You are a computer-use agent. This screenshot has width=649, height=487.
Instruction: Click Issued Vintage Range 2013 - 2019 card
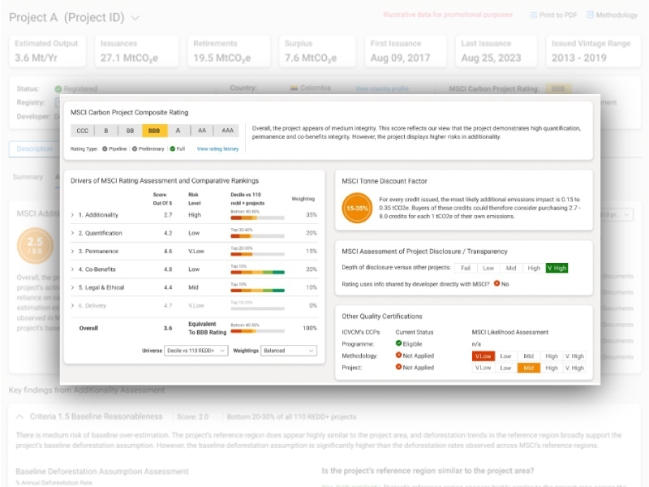point(593,51)
